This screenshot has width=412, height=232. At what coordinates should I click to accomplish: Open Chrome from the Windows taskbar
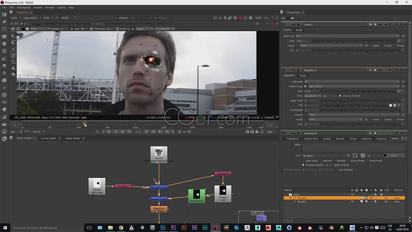tap(121, 227)
